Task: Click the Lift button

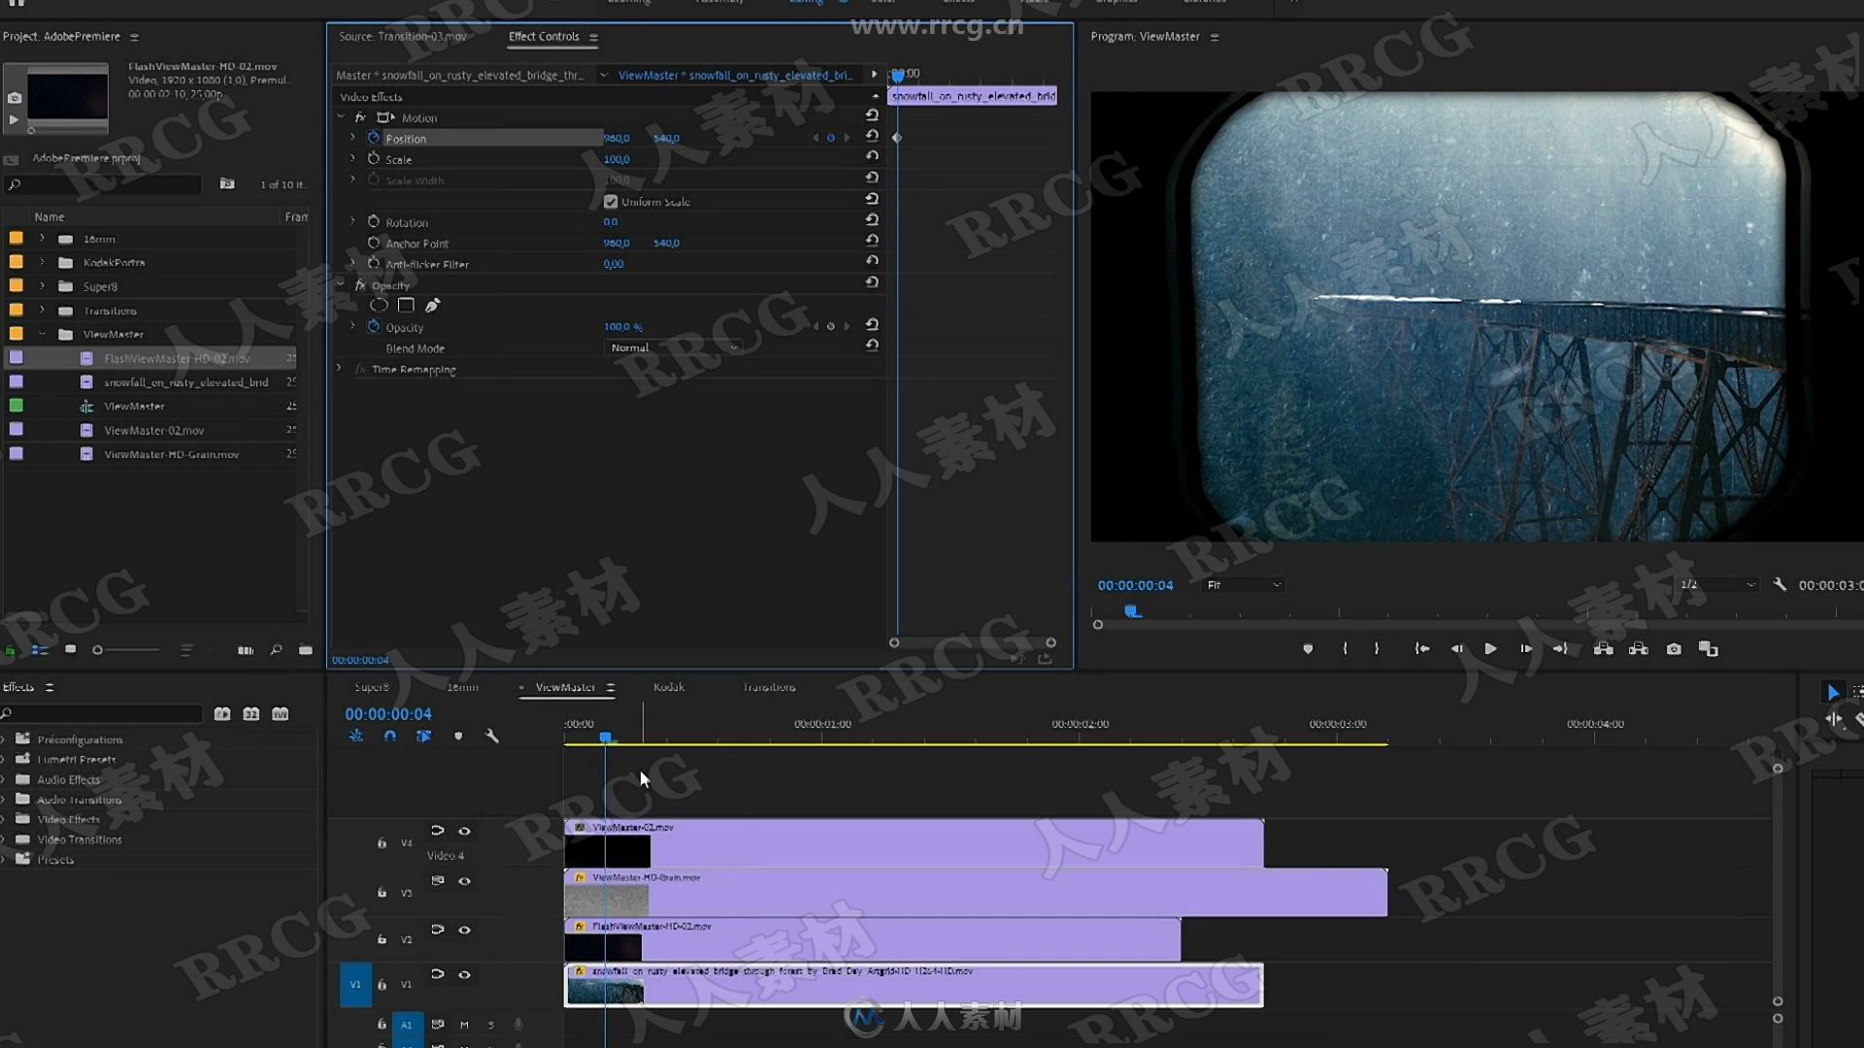Action: pyautogui.click(x=1604, y=648)
